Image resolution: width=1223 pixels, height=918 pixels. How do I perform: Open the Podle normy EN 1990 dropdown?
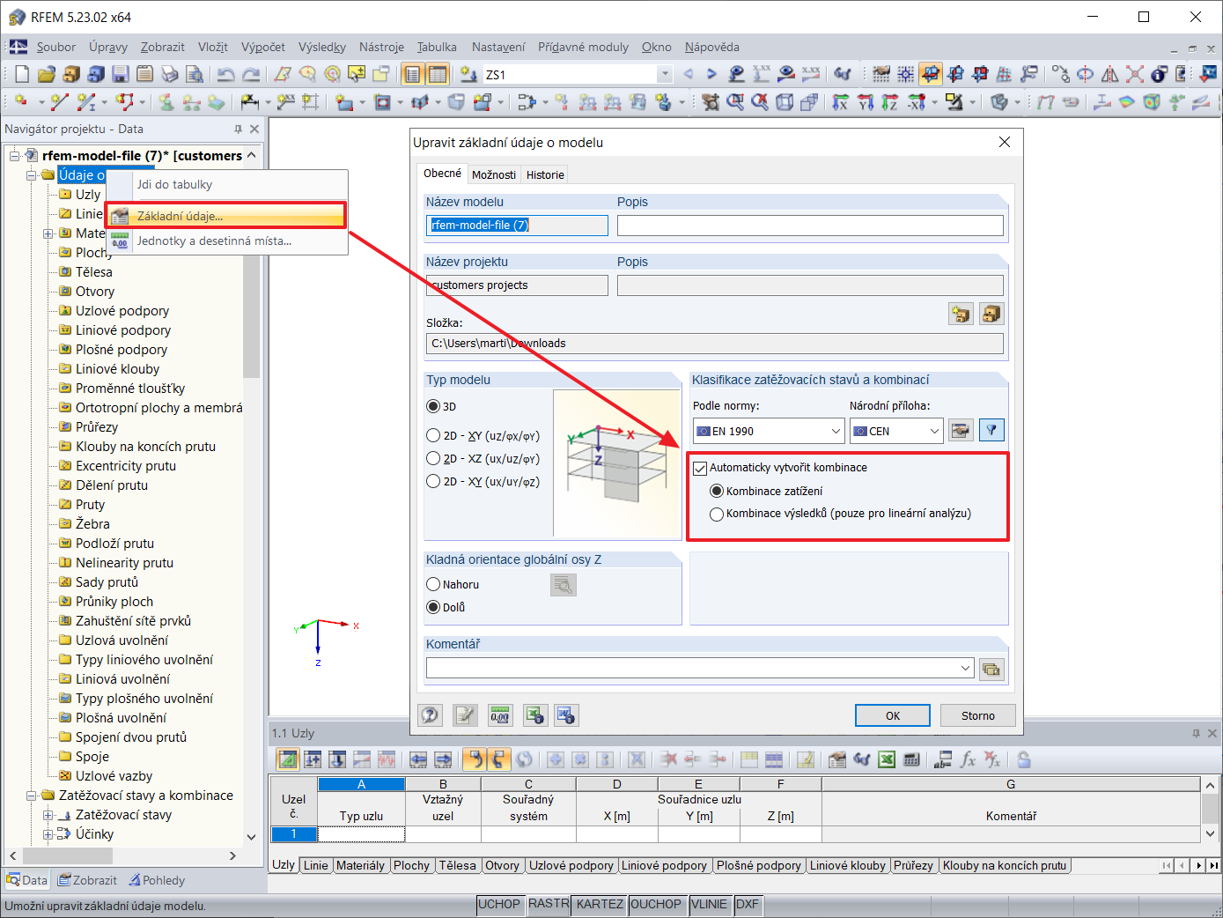769,431
